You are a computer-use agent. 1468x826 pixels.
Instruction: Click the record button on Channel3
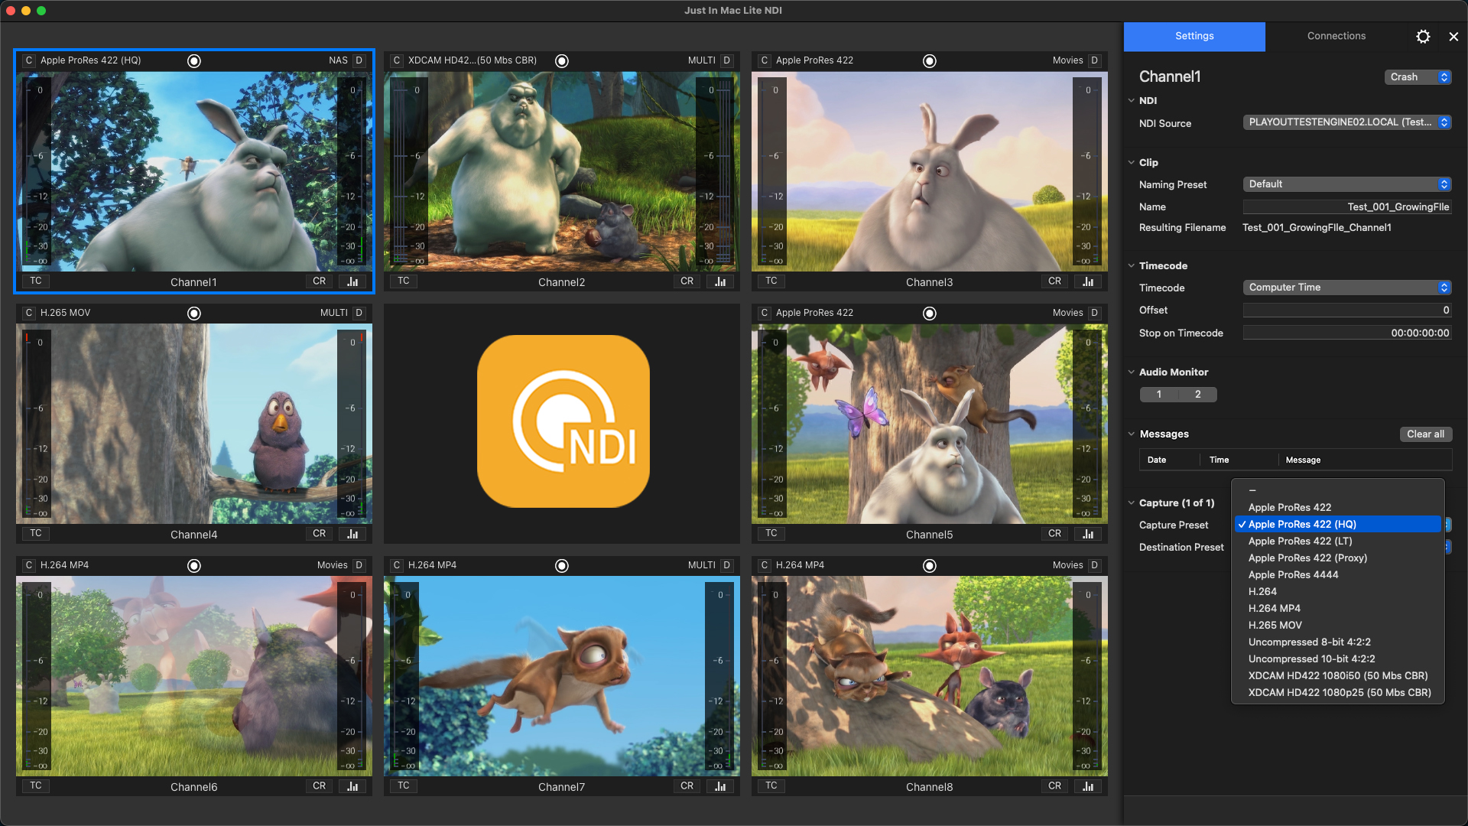(x=930, y=60)
